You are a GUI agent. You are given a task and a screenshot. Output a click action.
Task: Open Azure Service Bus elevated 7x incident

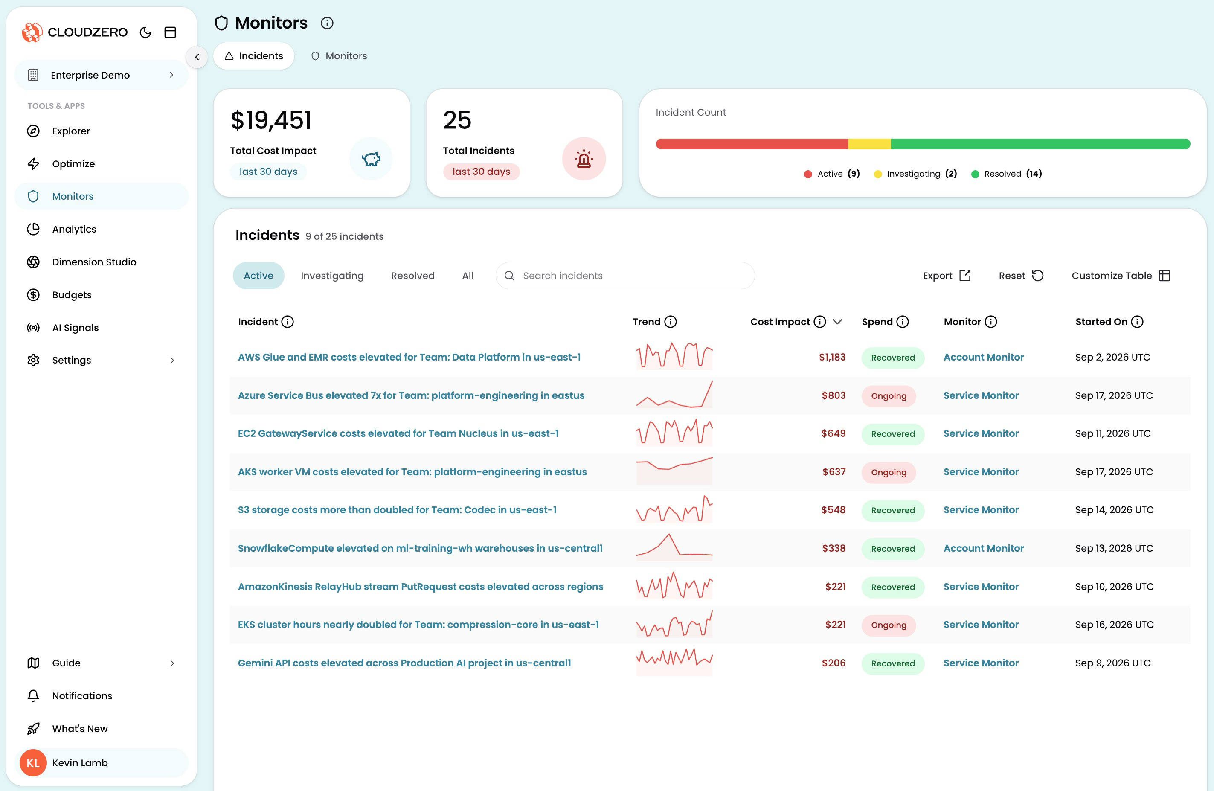(411, 395)
